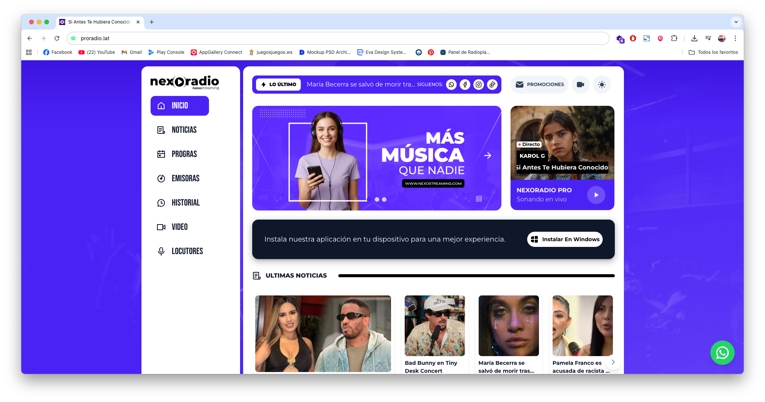Image resolution: width=765 pixels, height=402 pixels.
Task: Play the NEXORADIO PRO live stream
Action: click(596, 195)
